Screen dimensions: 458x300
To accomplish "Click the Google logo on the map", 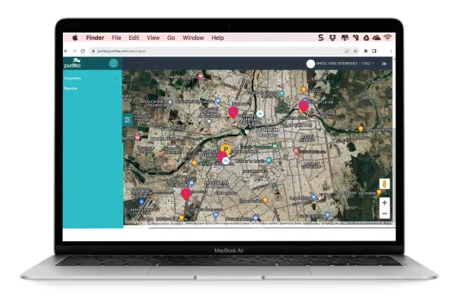I will [x=131, y=222].
